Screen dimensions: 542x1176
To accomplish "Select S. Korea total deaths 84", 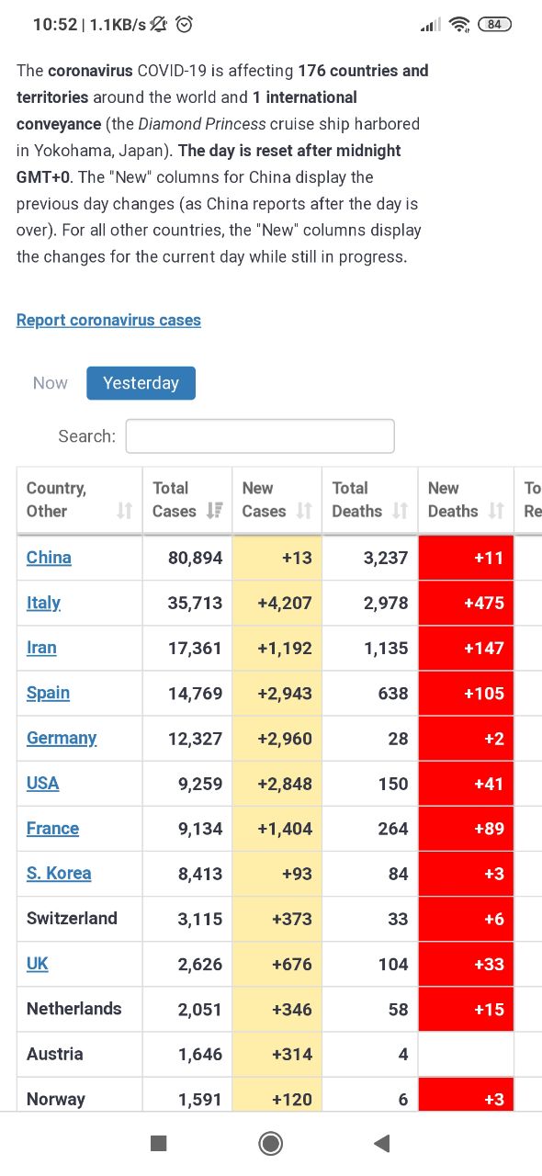I will pyautogui.click(x=398, y=873).
